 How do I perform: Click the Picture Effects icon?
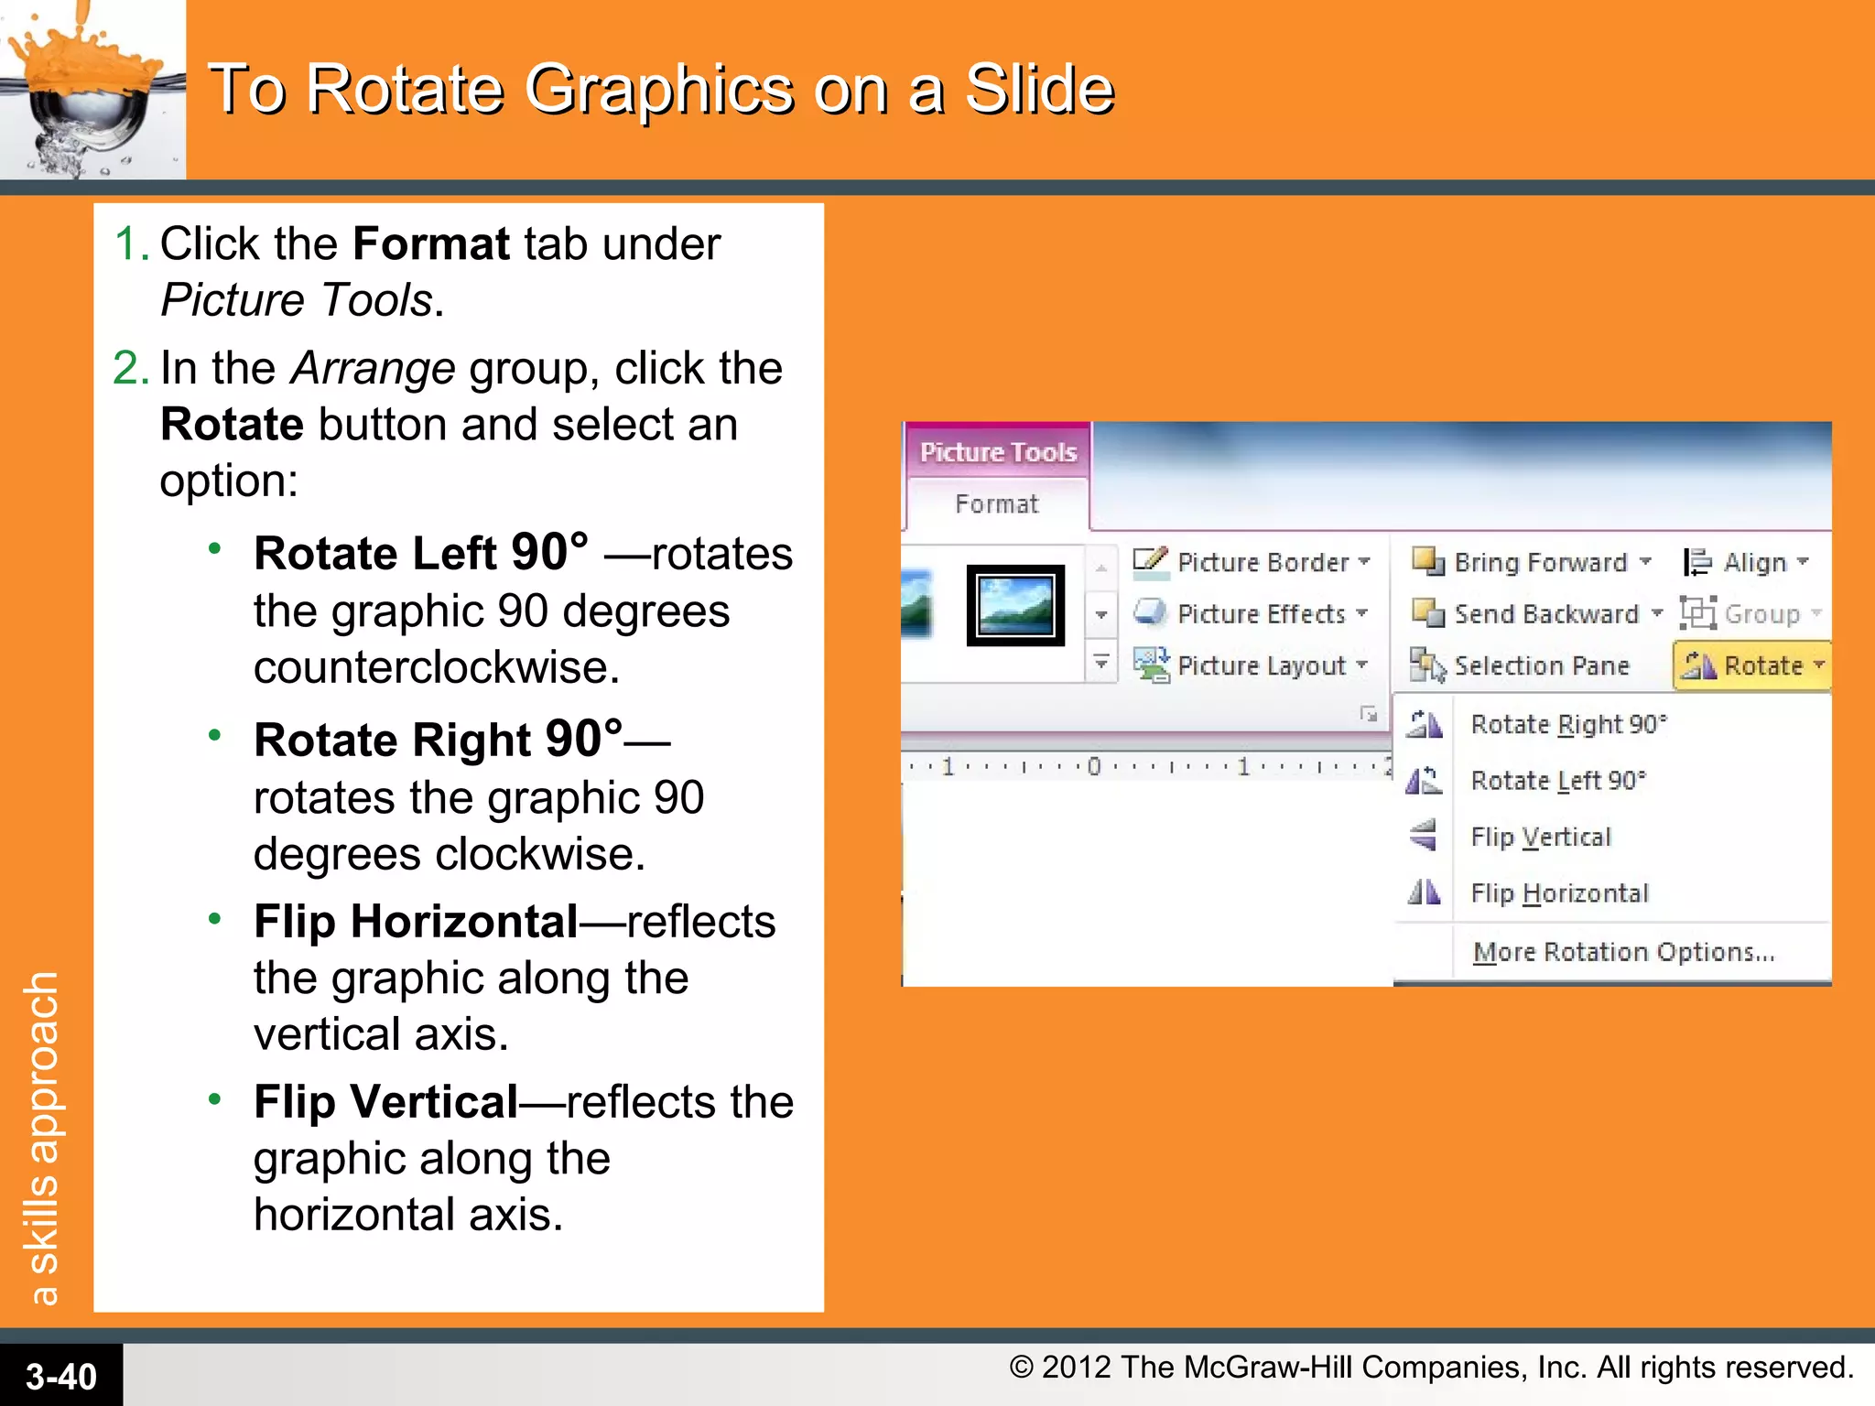tap(1150, 612)
